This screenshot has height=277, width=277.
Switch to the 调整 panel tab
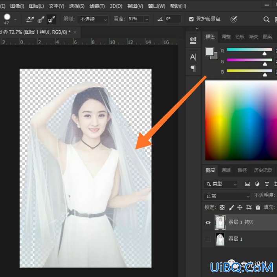[x=226, y=37]
